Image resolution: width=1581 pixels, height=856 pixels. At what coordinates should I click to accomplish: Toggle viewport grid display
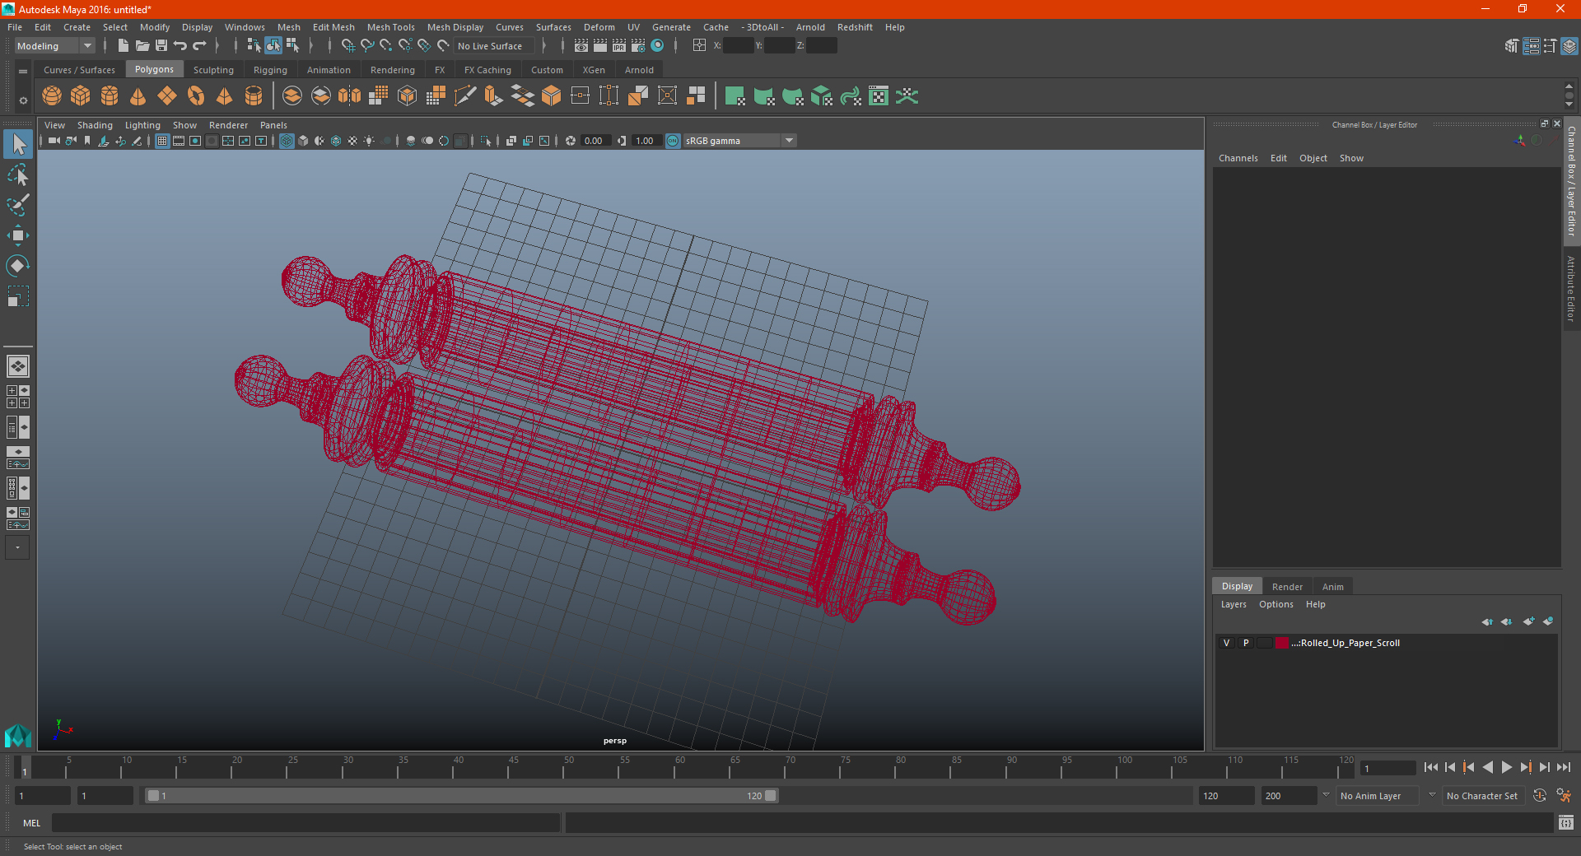pyautogui.click(x=162, y=141)
